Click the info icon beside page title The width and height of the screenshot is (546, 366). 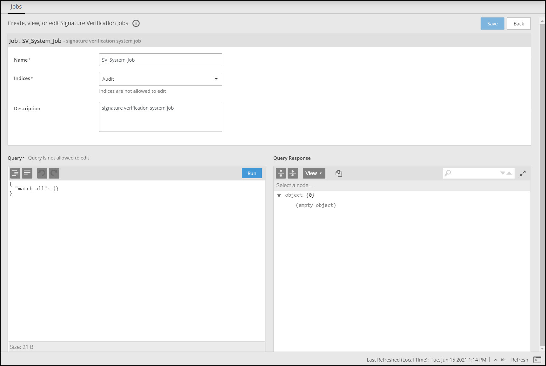136,23
